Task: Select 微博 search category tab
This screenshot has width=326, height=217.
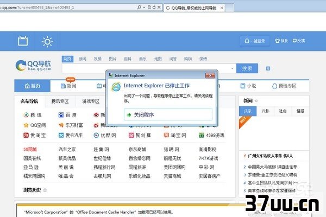Action: [203, 59]
